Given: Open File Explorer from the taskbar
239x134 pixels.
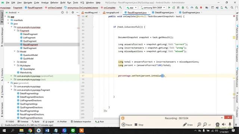Looking at the screenshot, I should 21,131.
